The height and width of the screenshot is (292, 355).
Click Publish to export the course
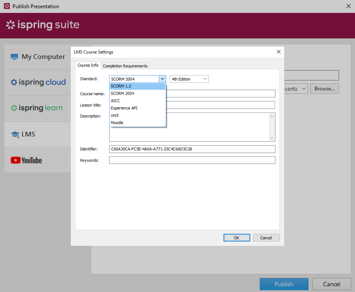click(x=284, y=284)
